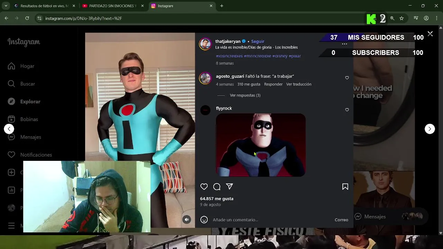Follow thatjakeryan with Seguir

[x=257, y=41]
